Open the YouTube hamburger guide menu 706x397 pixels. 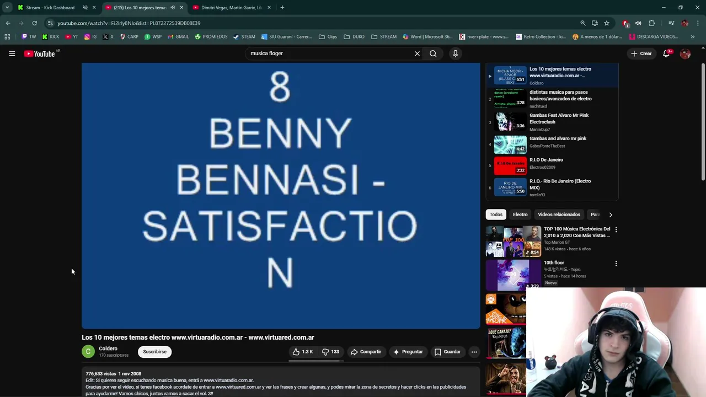(12, 53)
